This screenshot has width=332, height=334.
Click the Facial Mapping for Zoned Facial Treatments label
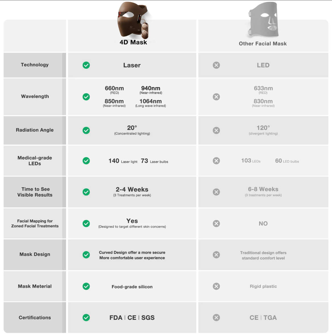[35, 223]
